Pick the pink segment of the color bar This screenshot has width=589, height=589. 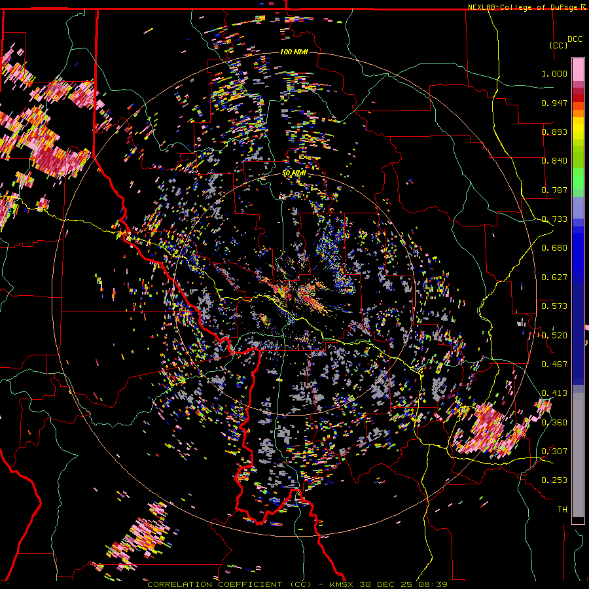[x=578, y=69]
